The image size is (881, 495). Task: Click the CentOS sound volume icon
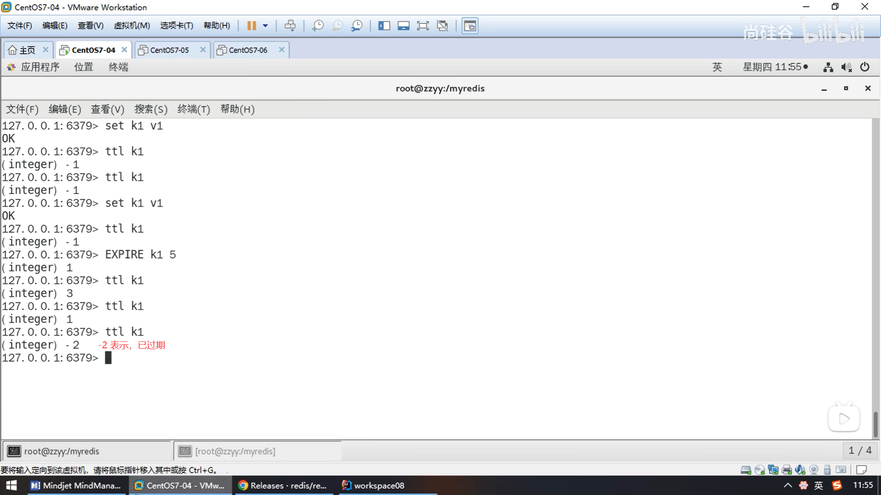pyautogui.click(x=846, y=67)
